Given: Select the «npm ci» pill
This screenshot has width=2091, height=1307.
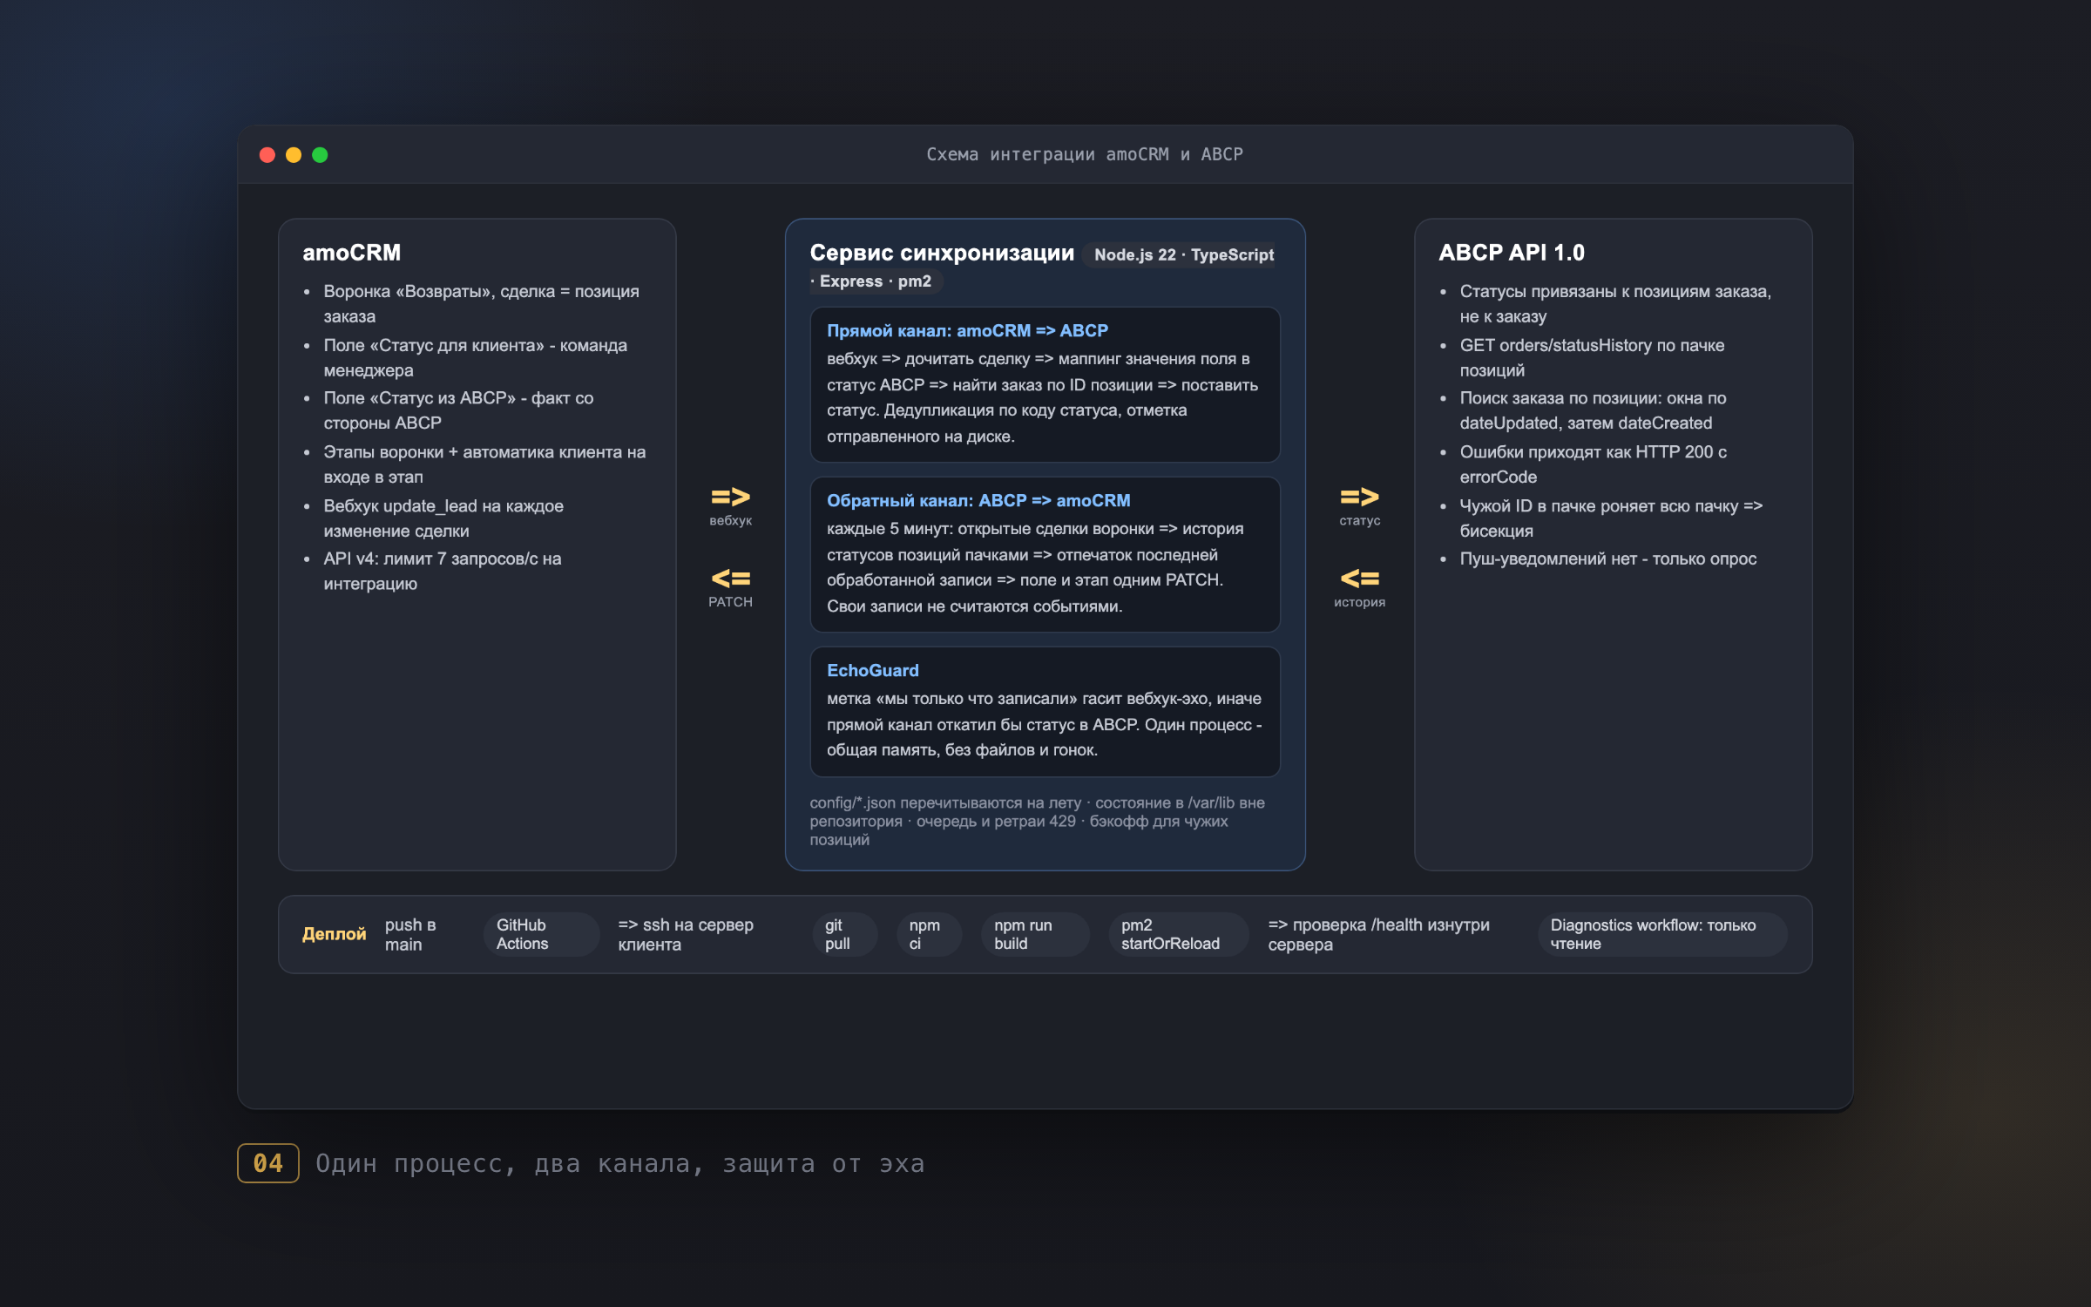Looking at the screenshot, I should (x=929, y=934).
